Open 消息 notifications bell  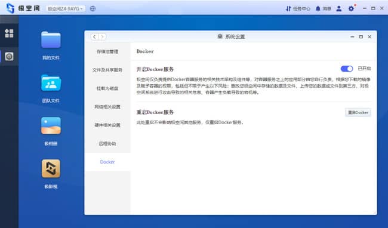(x=323, y=9)
